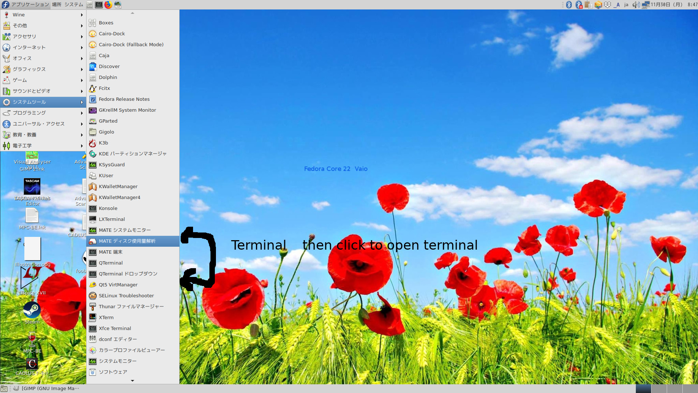Click the K3b menu entry icon
Viewport: 698px width, 393px height.
[93, 143]
